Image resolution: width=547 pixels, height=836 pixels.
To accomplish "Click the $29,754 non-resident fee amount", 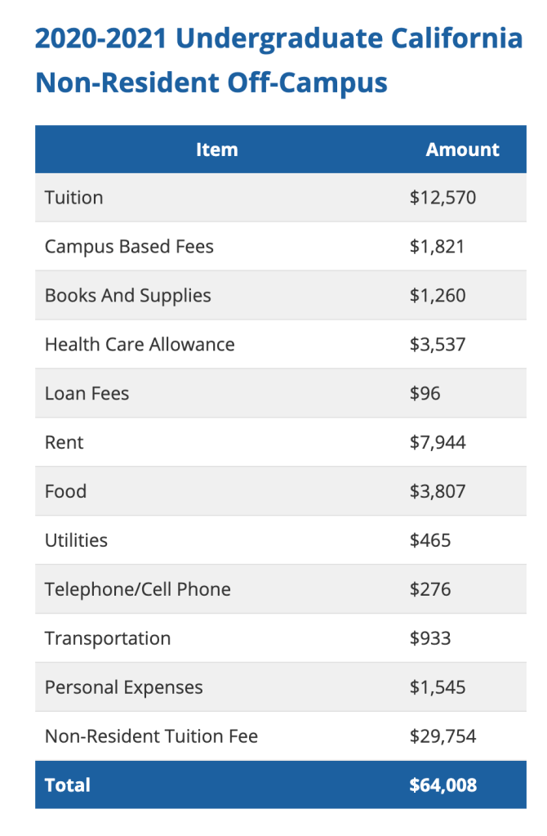I will click(x=442, y=737).
